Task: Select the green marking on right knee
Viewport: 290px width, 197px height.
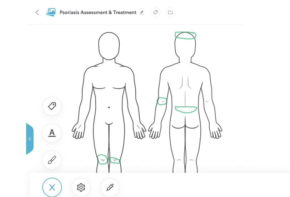Action: (x=114, y=160)
